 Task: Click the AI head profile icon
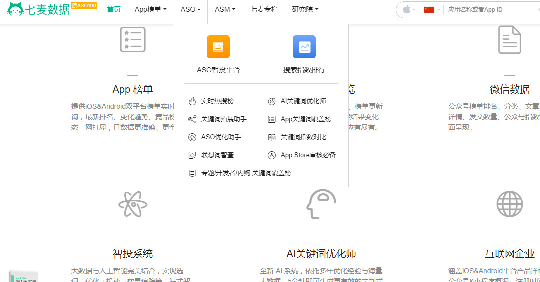(x=321, y=204)
